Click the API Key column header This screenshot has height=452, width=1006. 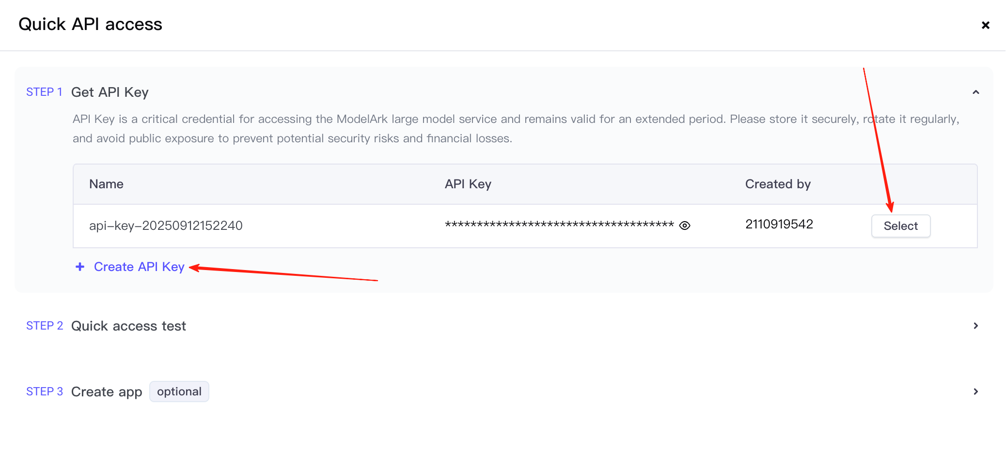point(468,184)
